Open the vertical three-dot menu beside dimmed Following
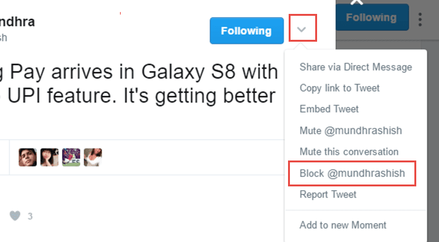 [x=420, y=20]
